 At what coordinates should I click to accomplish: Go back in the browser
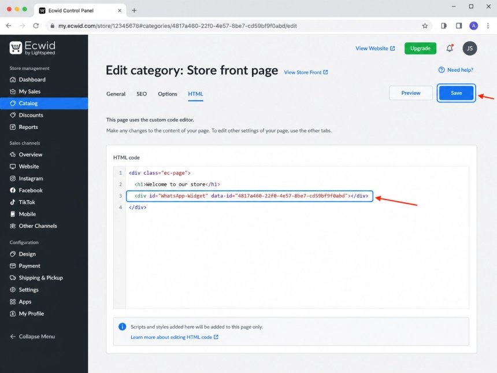[x=9, y=25]
